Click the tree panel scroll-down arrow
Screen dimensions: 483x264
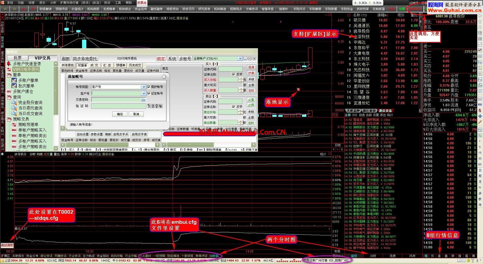click(56, 148)
